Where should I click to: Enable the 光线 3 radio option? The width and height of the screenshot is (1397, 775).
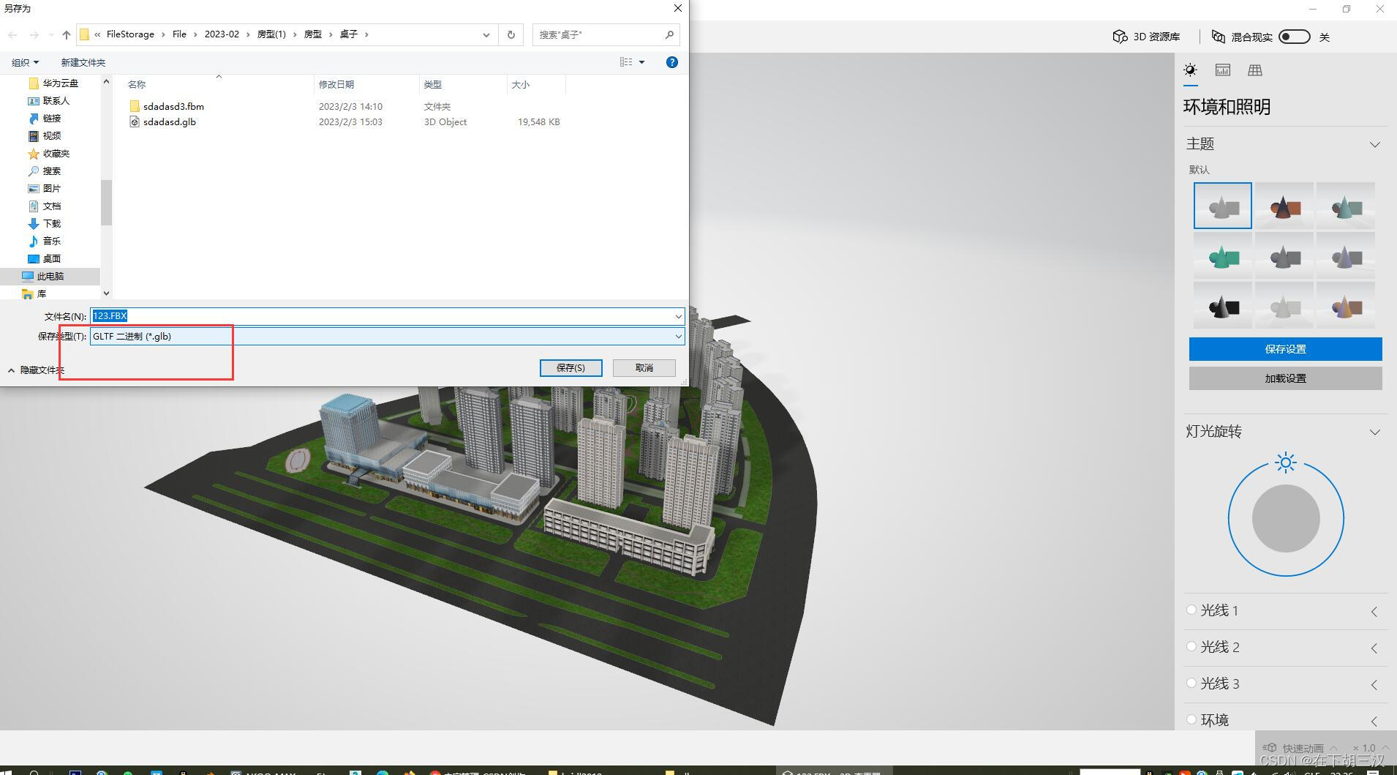click(x=1191, y=683)
